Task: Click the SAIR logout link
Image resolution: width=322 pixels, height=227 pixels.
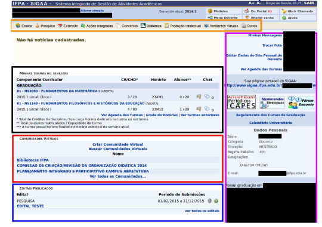Action: [x=309, y=3]
